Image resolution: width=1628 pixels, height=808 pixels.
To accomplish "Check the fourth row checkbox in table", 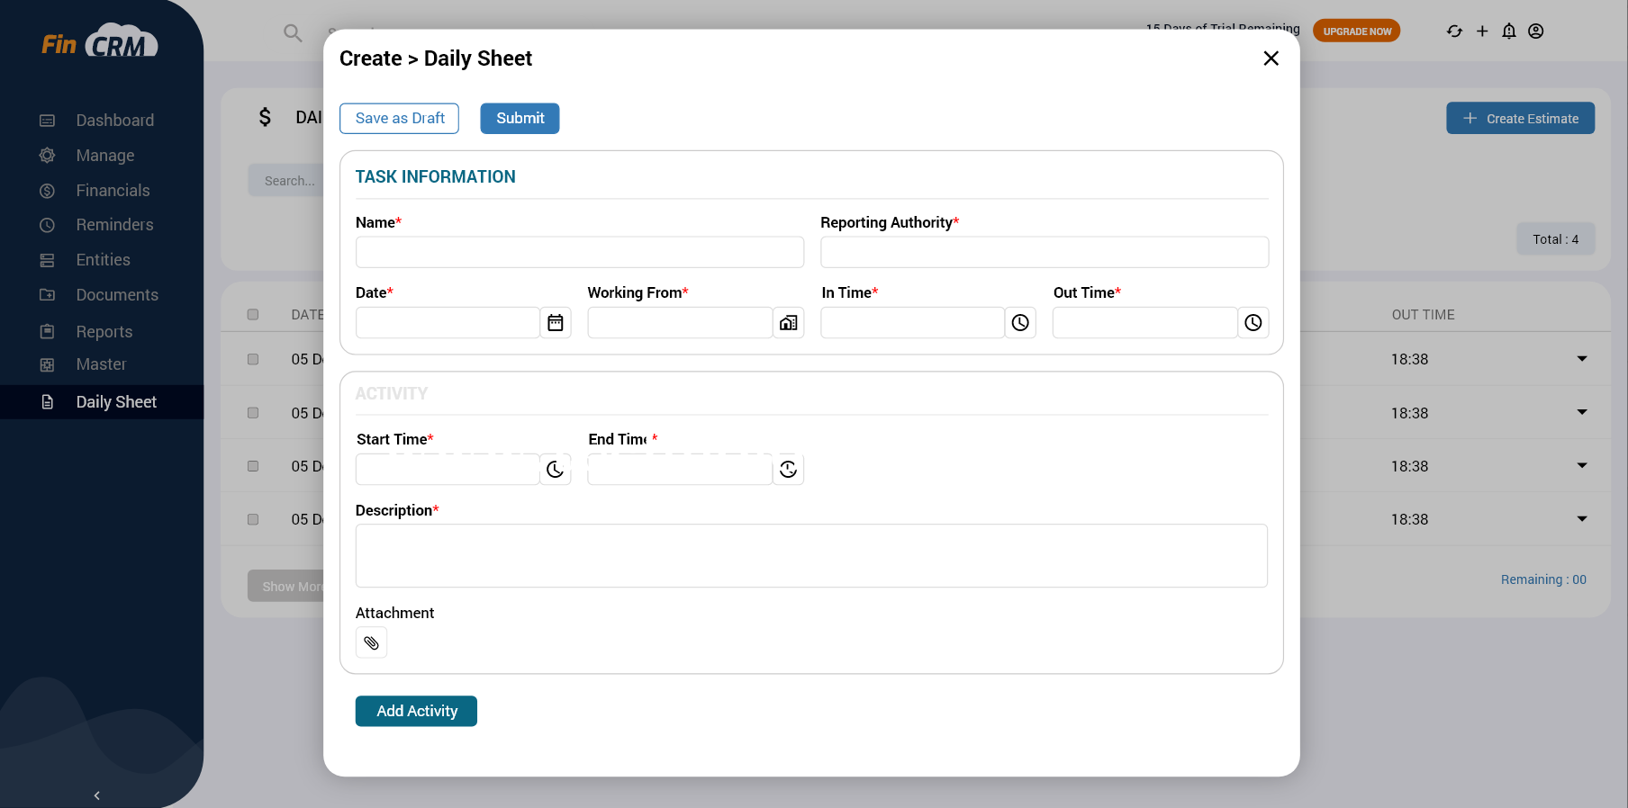I will coord(253,519).
